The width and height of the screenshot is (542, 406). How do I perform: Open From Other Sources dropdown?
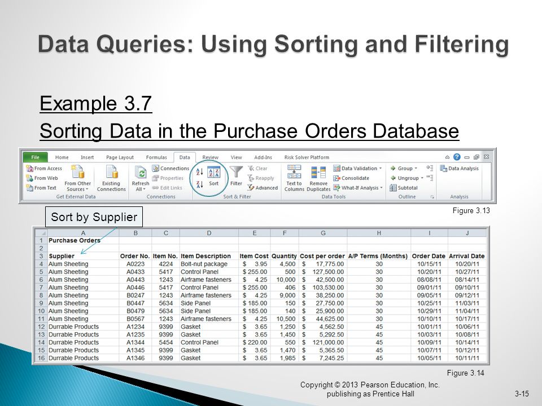77,178
